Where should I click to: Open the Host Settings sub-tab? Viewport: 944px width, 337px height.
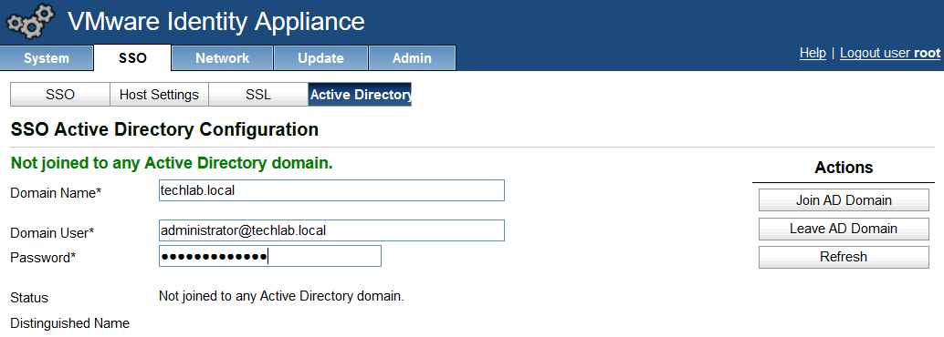pyautogui.click(x=159, y=95)
